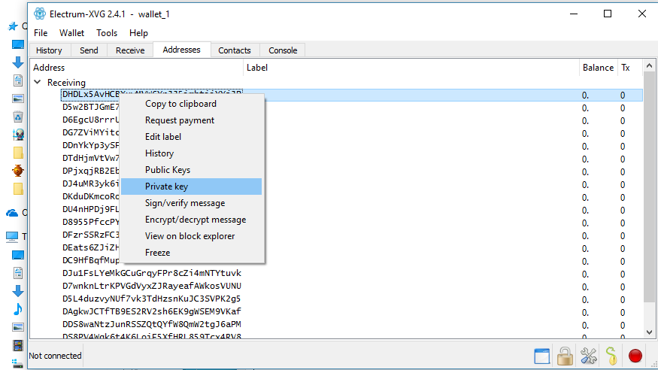The image size is (658, 370).
Task: Switch to the History tab
Action: 49,50
